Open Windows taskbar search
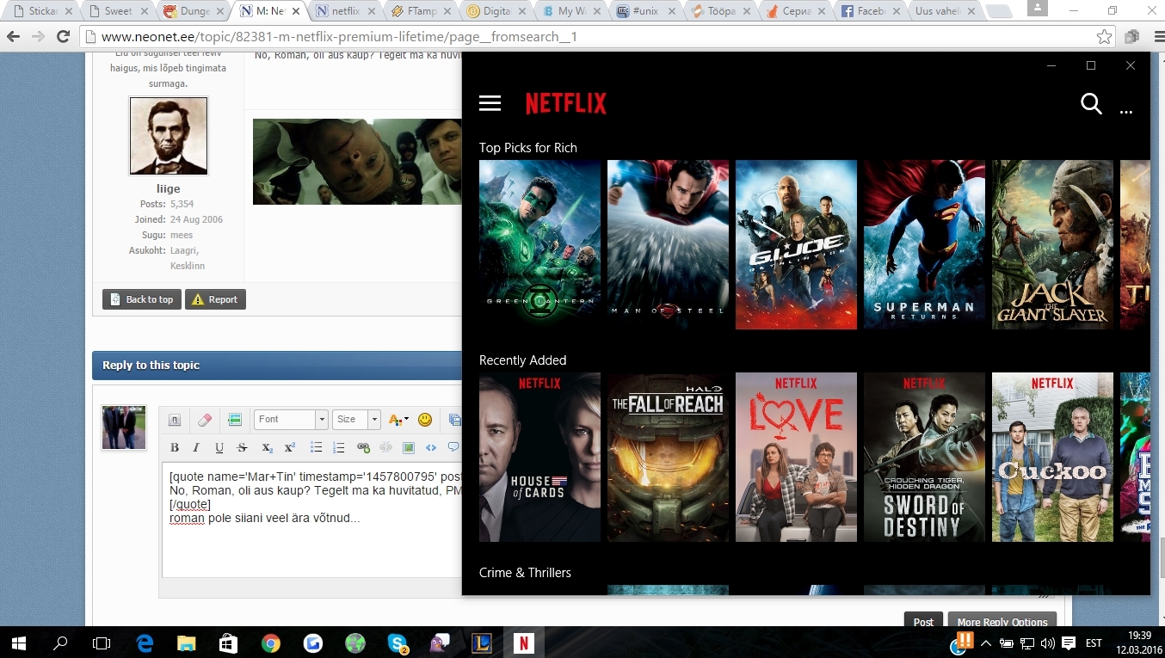This screenshot has width=1165, height=658. [60, 643]
